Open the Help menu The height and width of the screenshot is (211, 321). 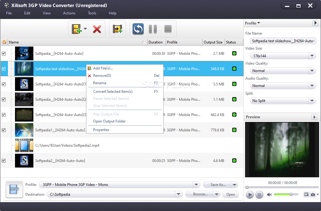[x=112, y=13]
